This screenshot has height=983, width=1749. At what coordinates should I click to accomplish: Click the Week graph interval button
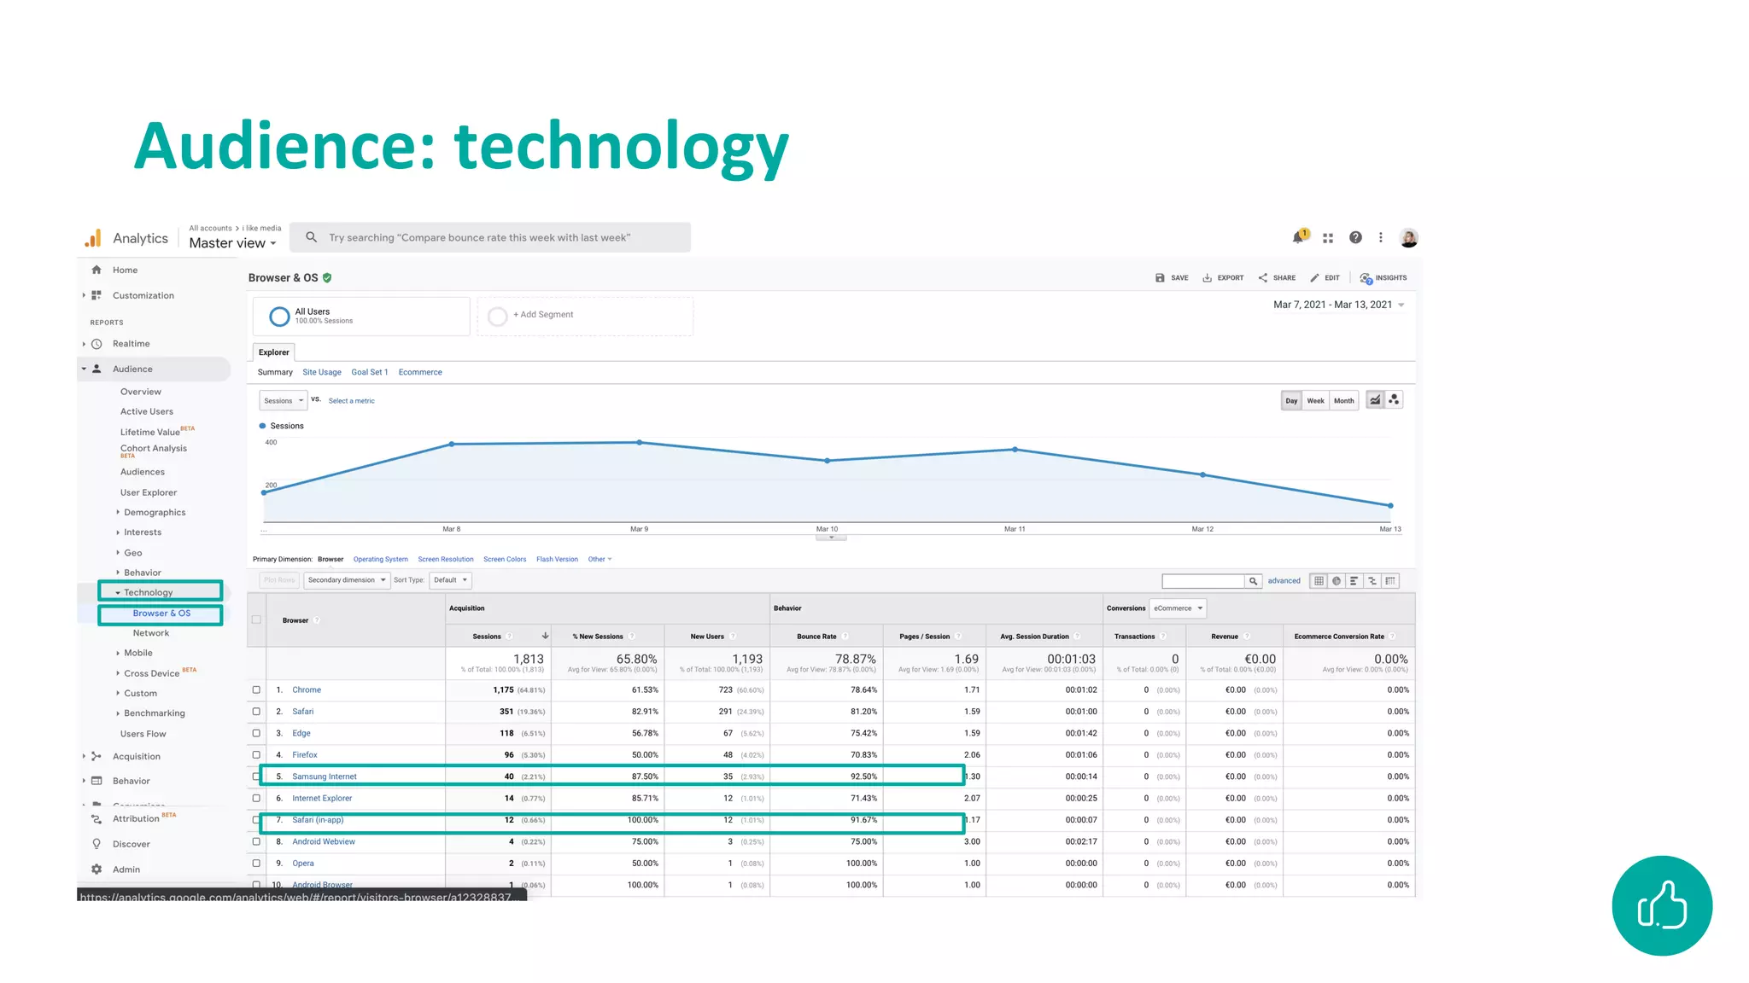(1315, 400)
